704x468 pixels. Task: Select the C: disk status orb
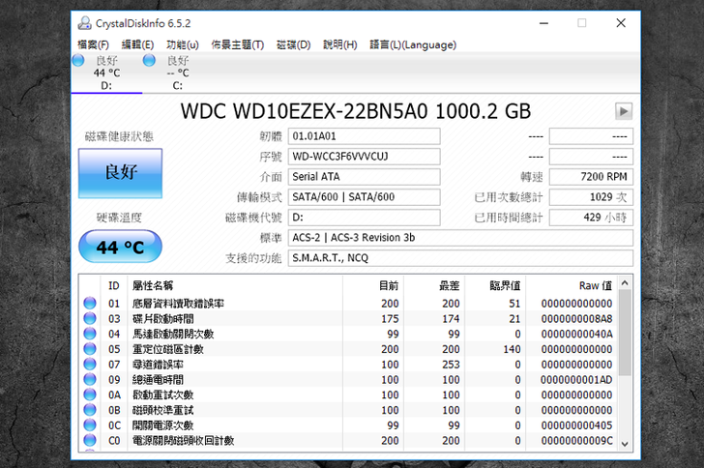[x=149, y=60]
